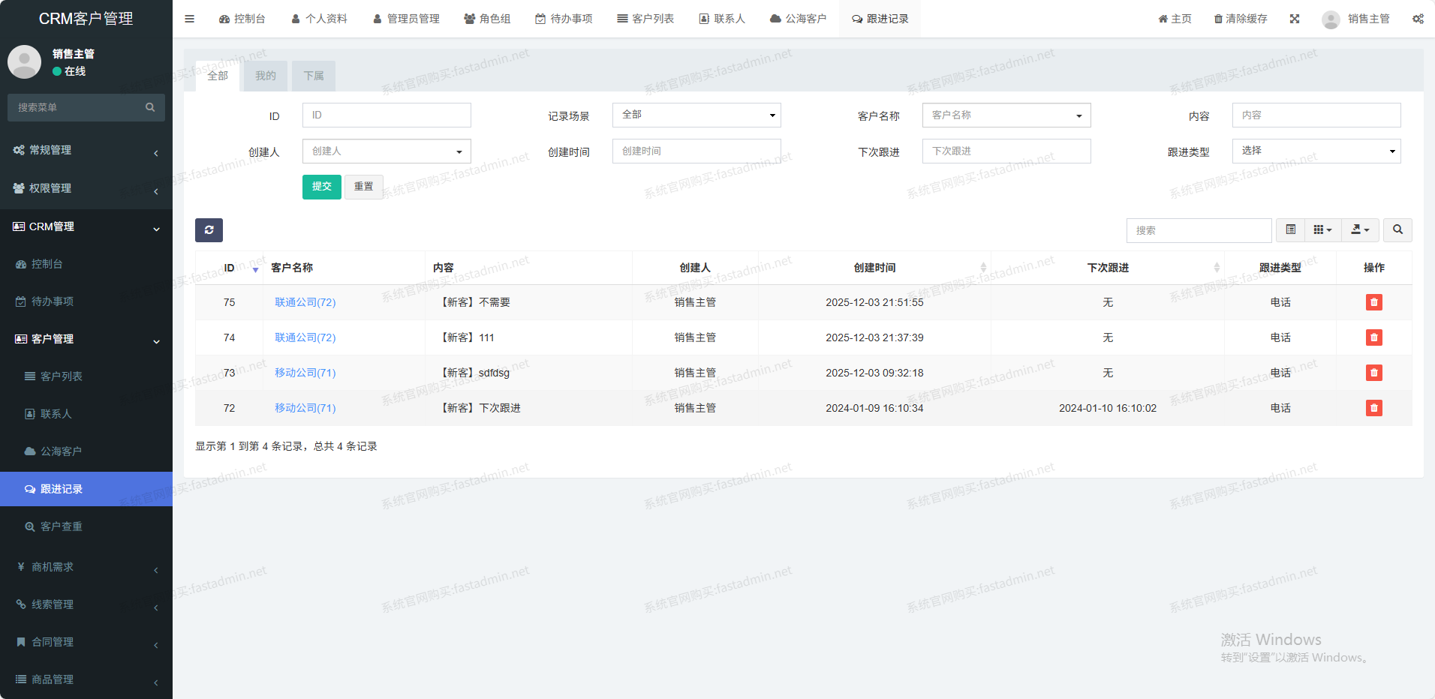
Task: Click the 创建时间 filter input field
Action: pos(696,151)
